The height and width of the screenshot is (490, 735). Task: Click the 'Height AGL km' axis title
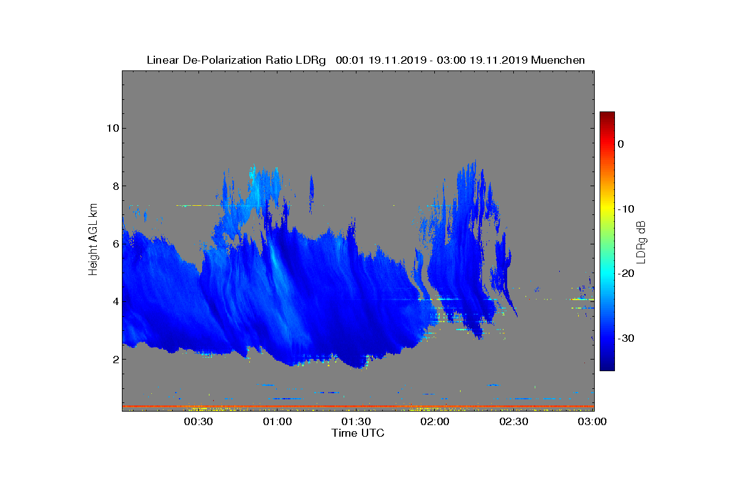point(93,240)
